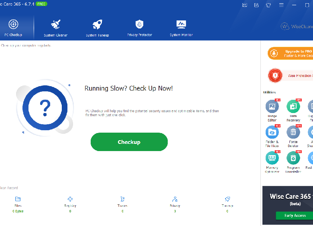Click the Tuneup clean record icon
Viewport: 313px width, 226px height.
[228, 199]
